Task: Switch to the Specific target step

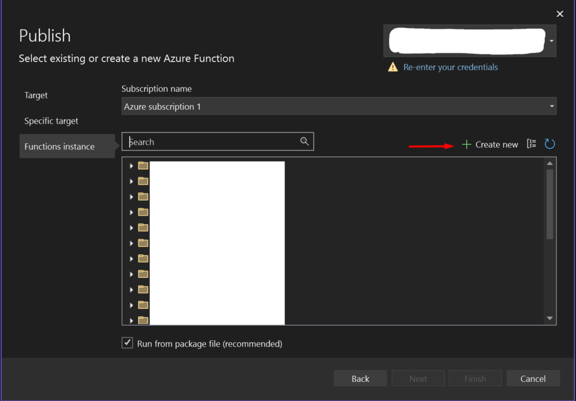Action: click(x=51, y=121)
